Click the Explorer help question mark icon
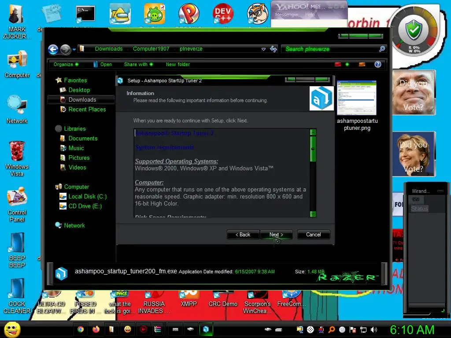451x338 pixels. [x=377, y=64]
